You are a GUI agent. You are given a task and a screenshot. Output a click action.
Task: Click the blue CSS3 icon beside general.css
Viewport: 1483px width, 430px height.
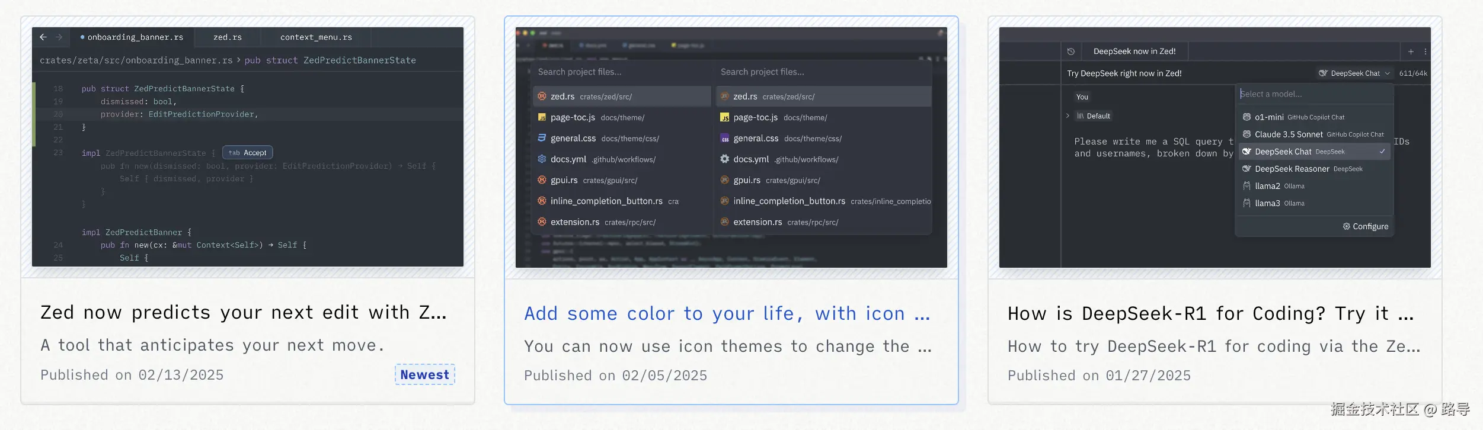pos(542,138)
